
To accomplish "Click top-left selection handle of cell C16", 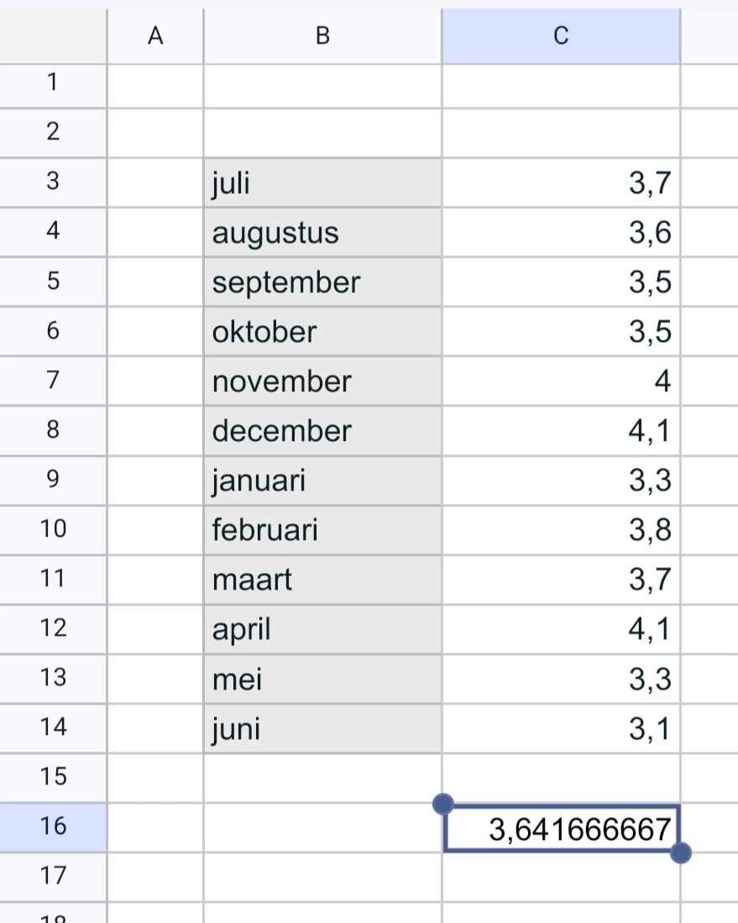I will 442,804.
